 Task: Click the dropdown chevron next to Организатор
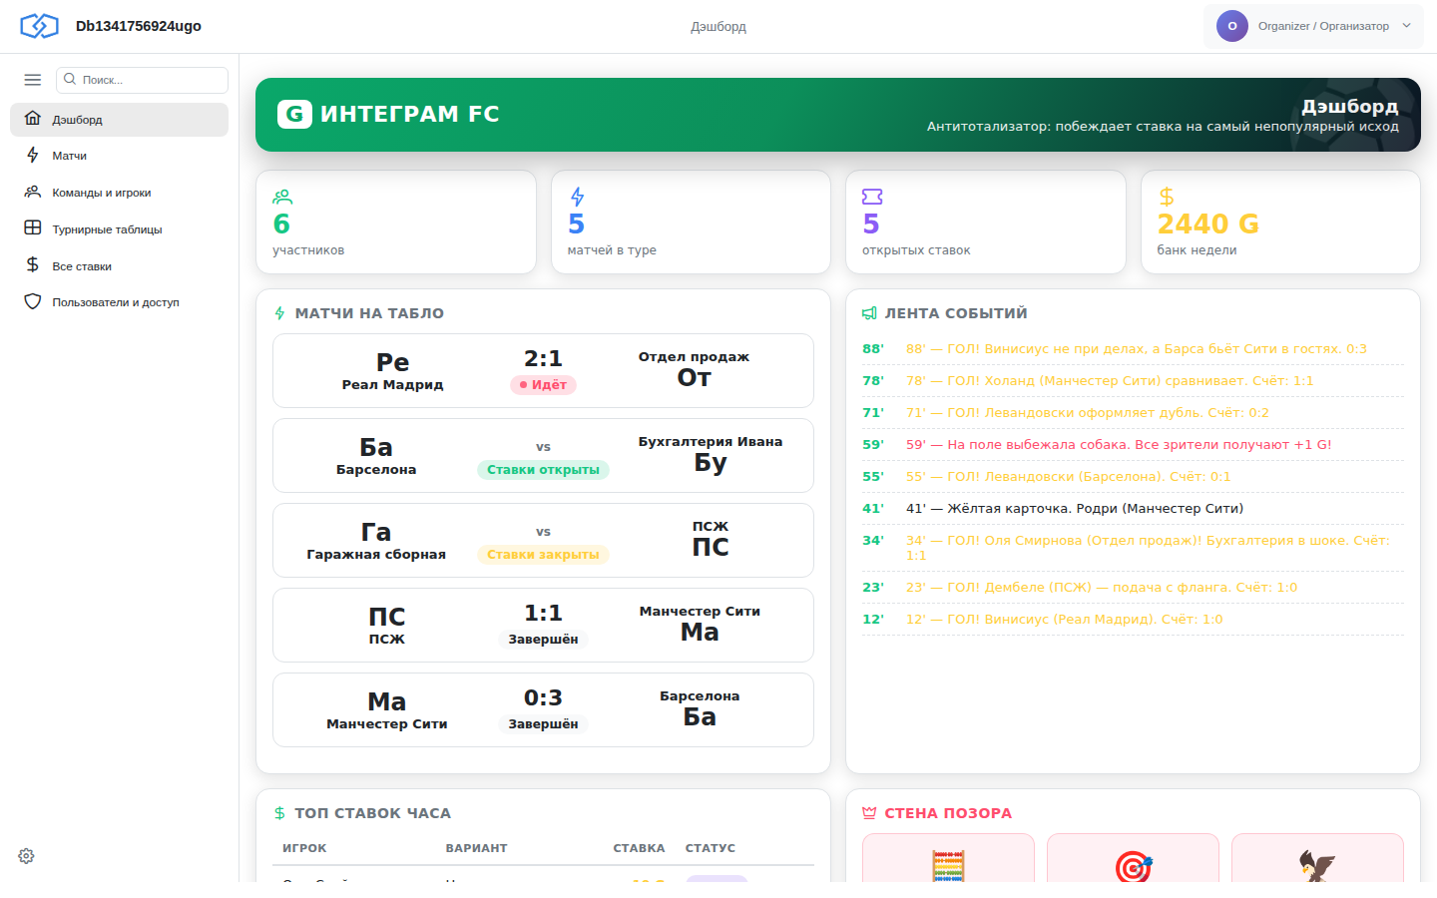coord(1407,26)
